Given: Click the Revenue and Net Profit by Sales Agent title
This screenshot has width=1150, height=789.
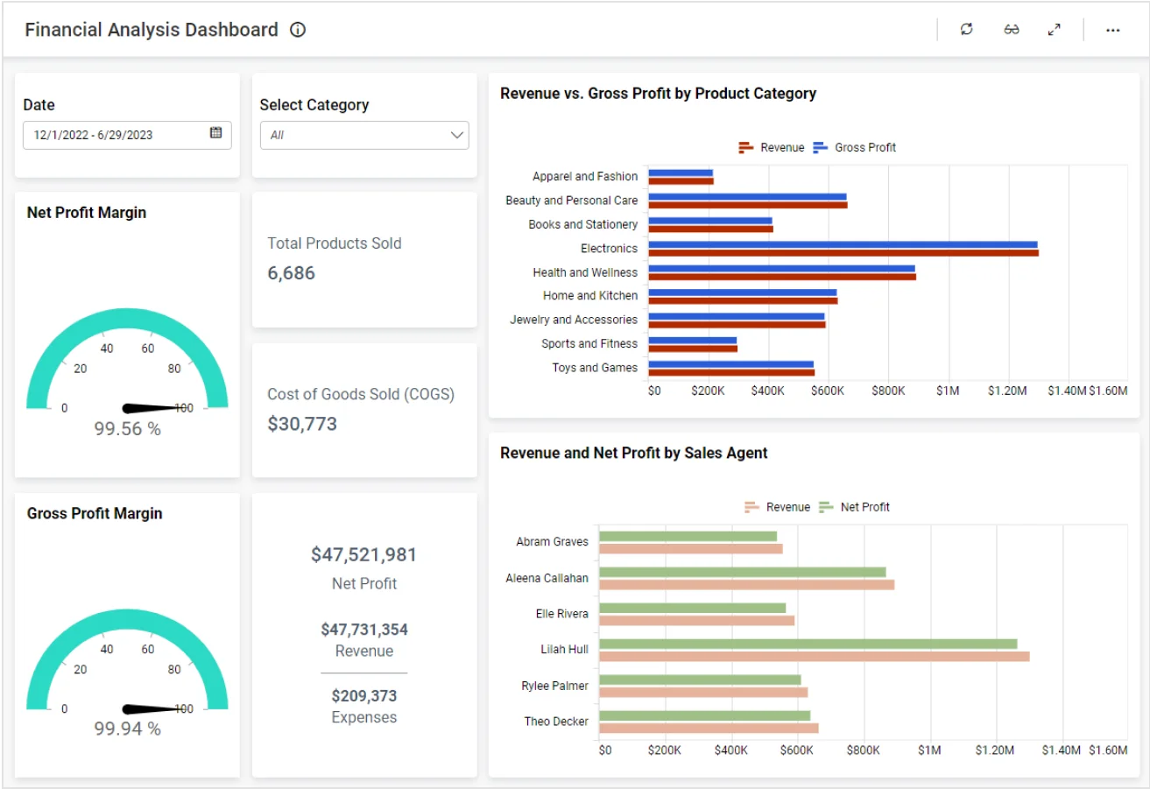Looking at the screenshot, I should click(633, 453).
